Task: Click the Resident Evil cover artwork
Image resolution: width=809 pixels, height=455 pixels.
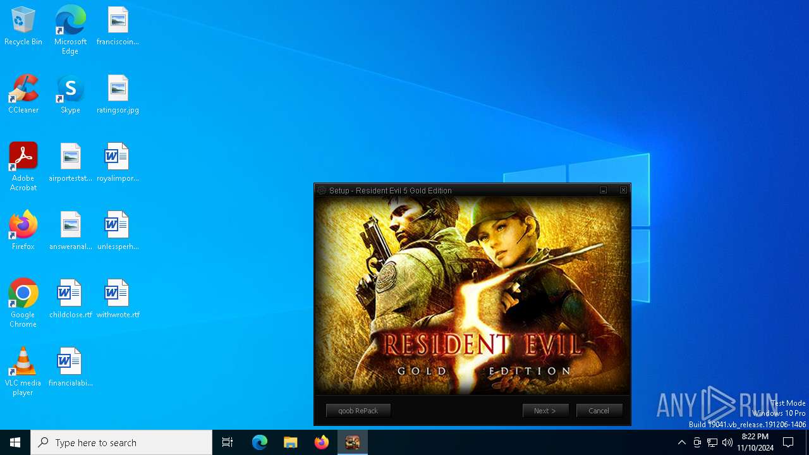Action: pos(472,295)
